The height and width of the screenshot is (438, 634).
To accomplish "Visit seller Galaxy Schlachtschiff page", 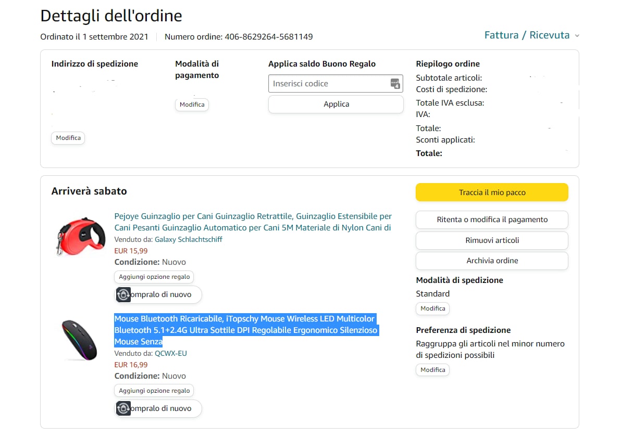I will click(189, 240).
